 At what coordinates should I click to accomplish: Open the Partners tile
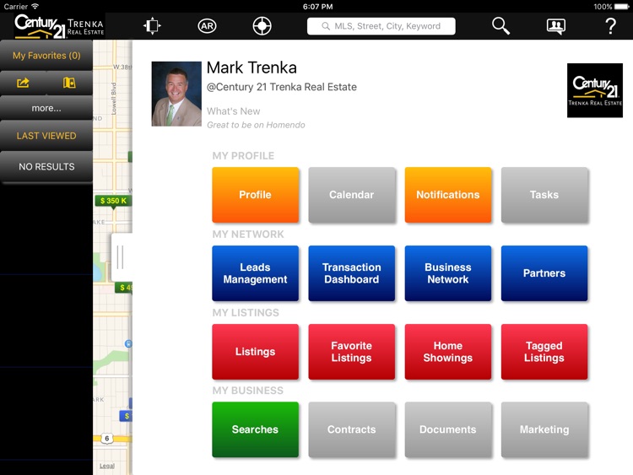pos(544,273)
